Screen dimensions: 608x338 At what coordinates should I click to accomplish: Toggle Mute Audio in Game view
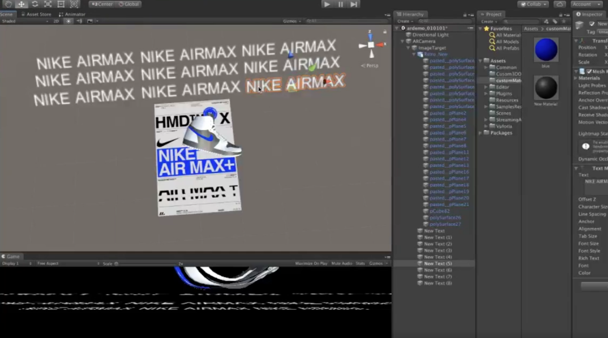(x=342, y=263)
